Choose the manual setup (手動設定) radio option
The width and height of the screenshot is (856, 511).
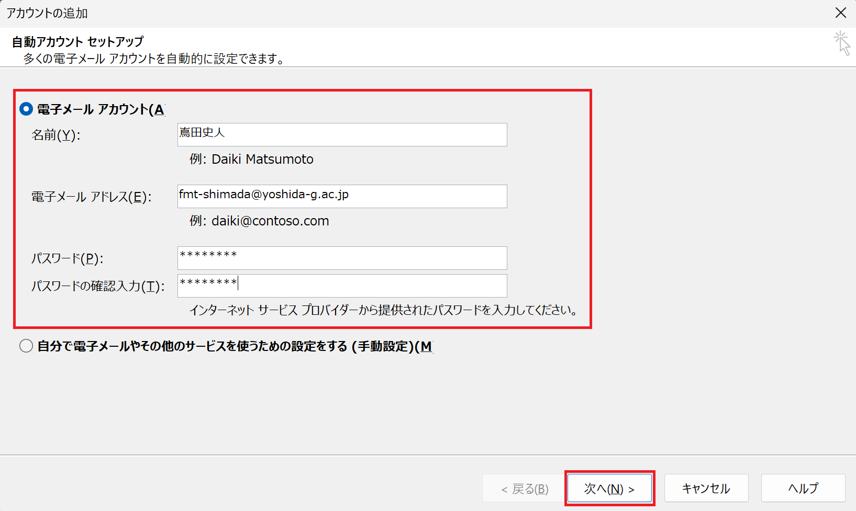tap(26, 346)
